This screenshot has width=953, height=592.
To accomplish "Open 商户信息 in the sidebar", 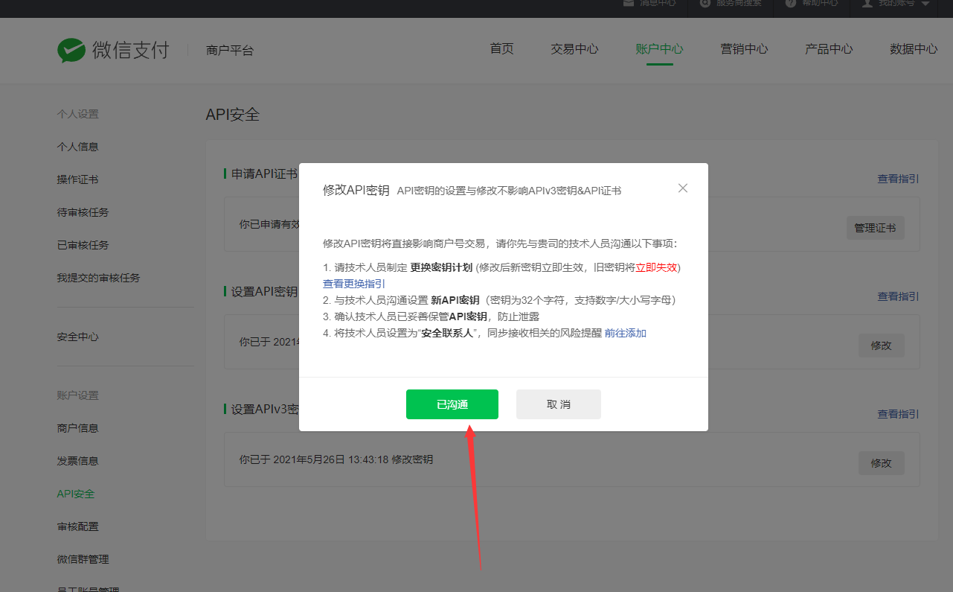I will [x=78, y=428].
